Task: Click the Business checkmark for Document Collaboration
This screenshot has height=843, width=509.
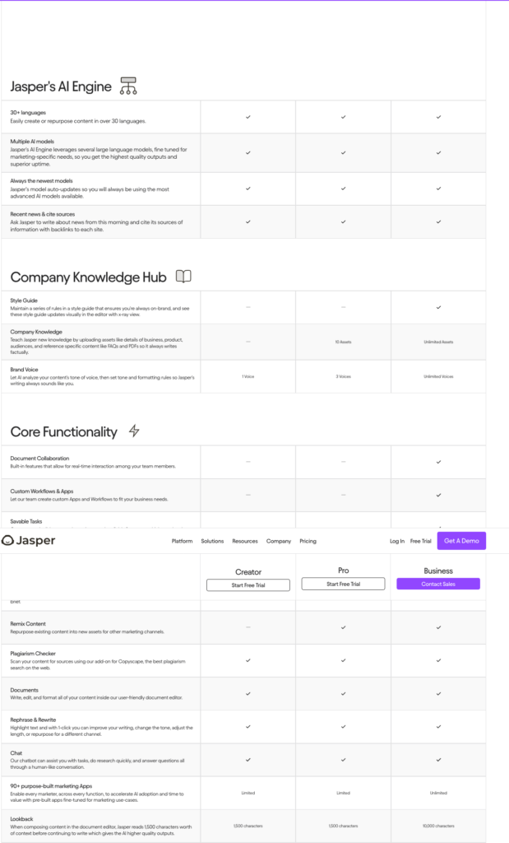Action: pos(438,462)
